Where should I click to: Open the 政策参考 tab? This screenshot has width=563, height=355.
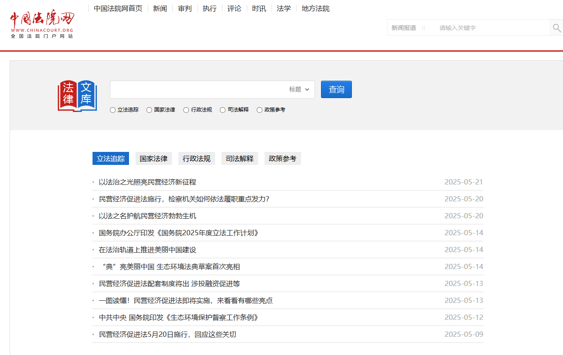tap(282, 159)
